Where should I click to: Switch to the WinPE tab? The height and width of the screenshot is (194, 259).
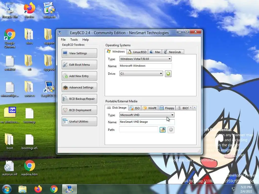pyautogui.click(x=150, y=108)
